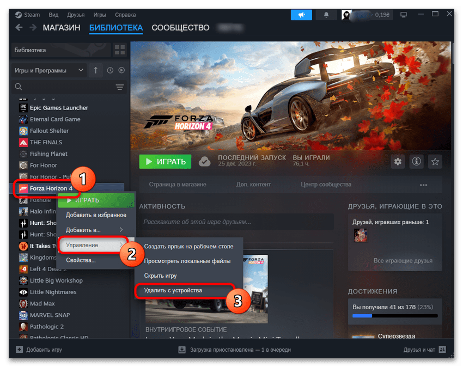Open Доп. контент link
Viewport: 463px width, 367px height.
coord(253,185)
